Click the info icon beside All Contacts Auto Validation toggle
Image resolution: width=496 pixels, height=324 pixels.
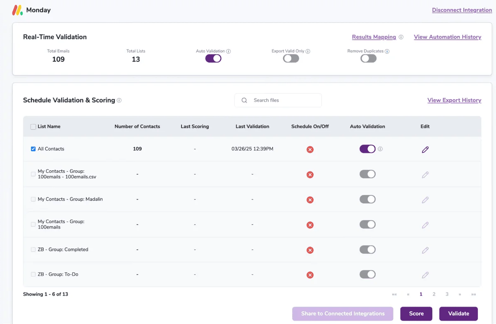tap(381, 149)
